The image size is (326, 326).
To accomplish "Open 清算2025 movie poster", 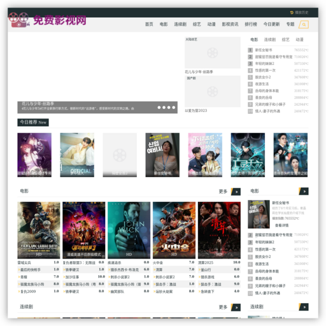I will click(x=219, y=230).
